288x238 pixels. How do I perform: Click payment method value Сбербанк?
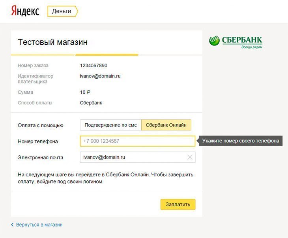pos(91,103)
